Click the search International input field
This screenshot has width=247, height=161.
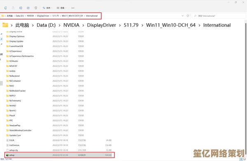click(219, 16)
